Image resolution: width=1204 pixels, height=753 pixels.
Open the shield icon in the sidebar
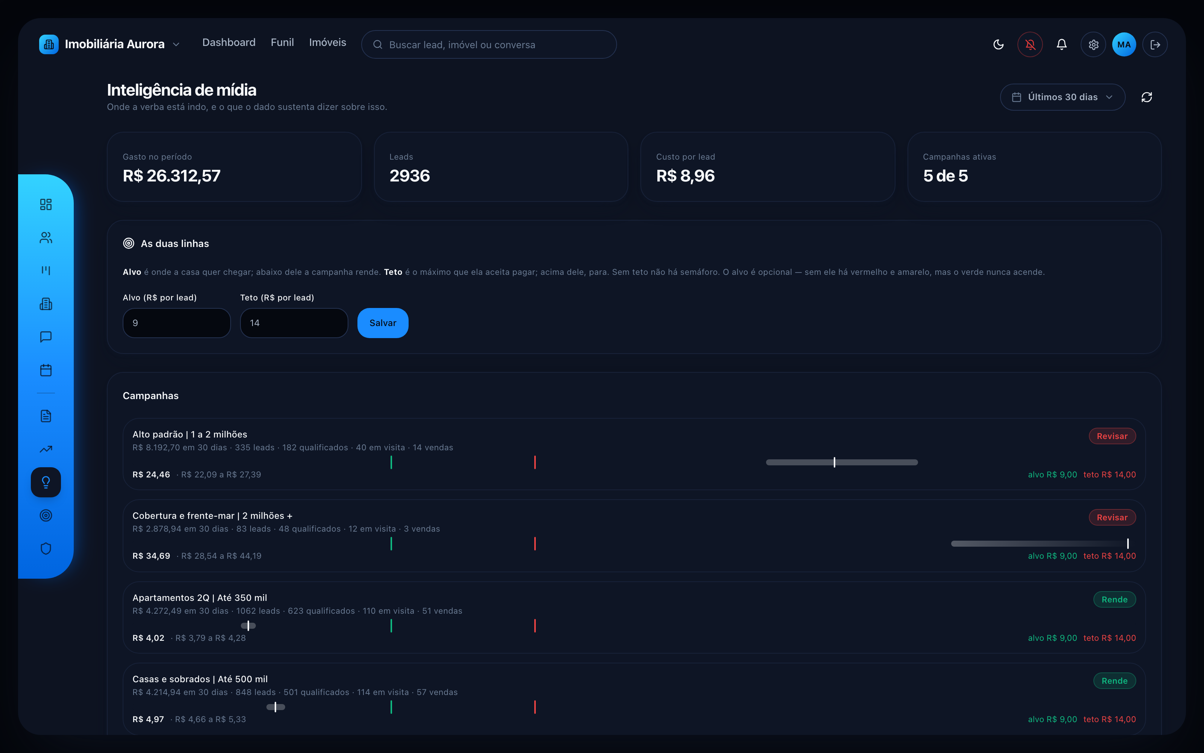pos(46,548)
